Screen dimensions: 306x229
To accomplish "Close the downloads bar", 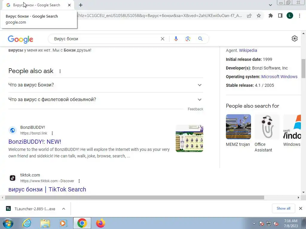I will pyautogui.click(x=301, y=208).
